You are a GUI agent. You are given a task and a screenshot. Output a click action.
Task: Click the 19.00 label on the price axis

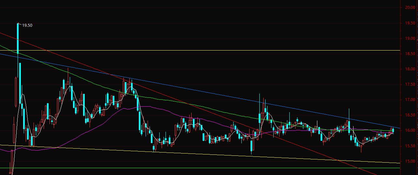410,38
